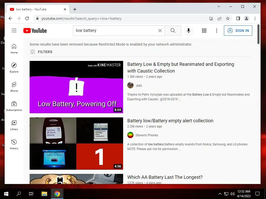Open Battery Low & Empty but Reanimated title
Image resolution: width=266 pixels, height=199 pixels.
coord(181,68)
